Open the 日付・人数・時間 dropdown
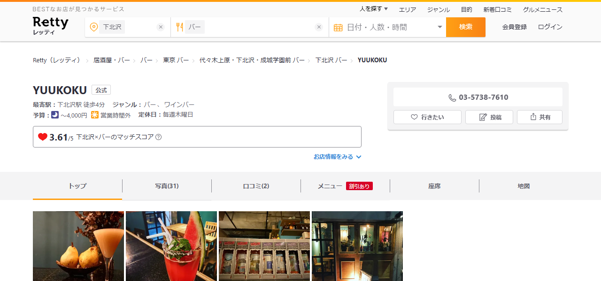Screen dimensions: 601x281 pyautogui.click(x=388, y=27)
